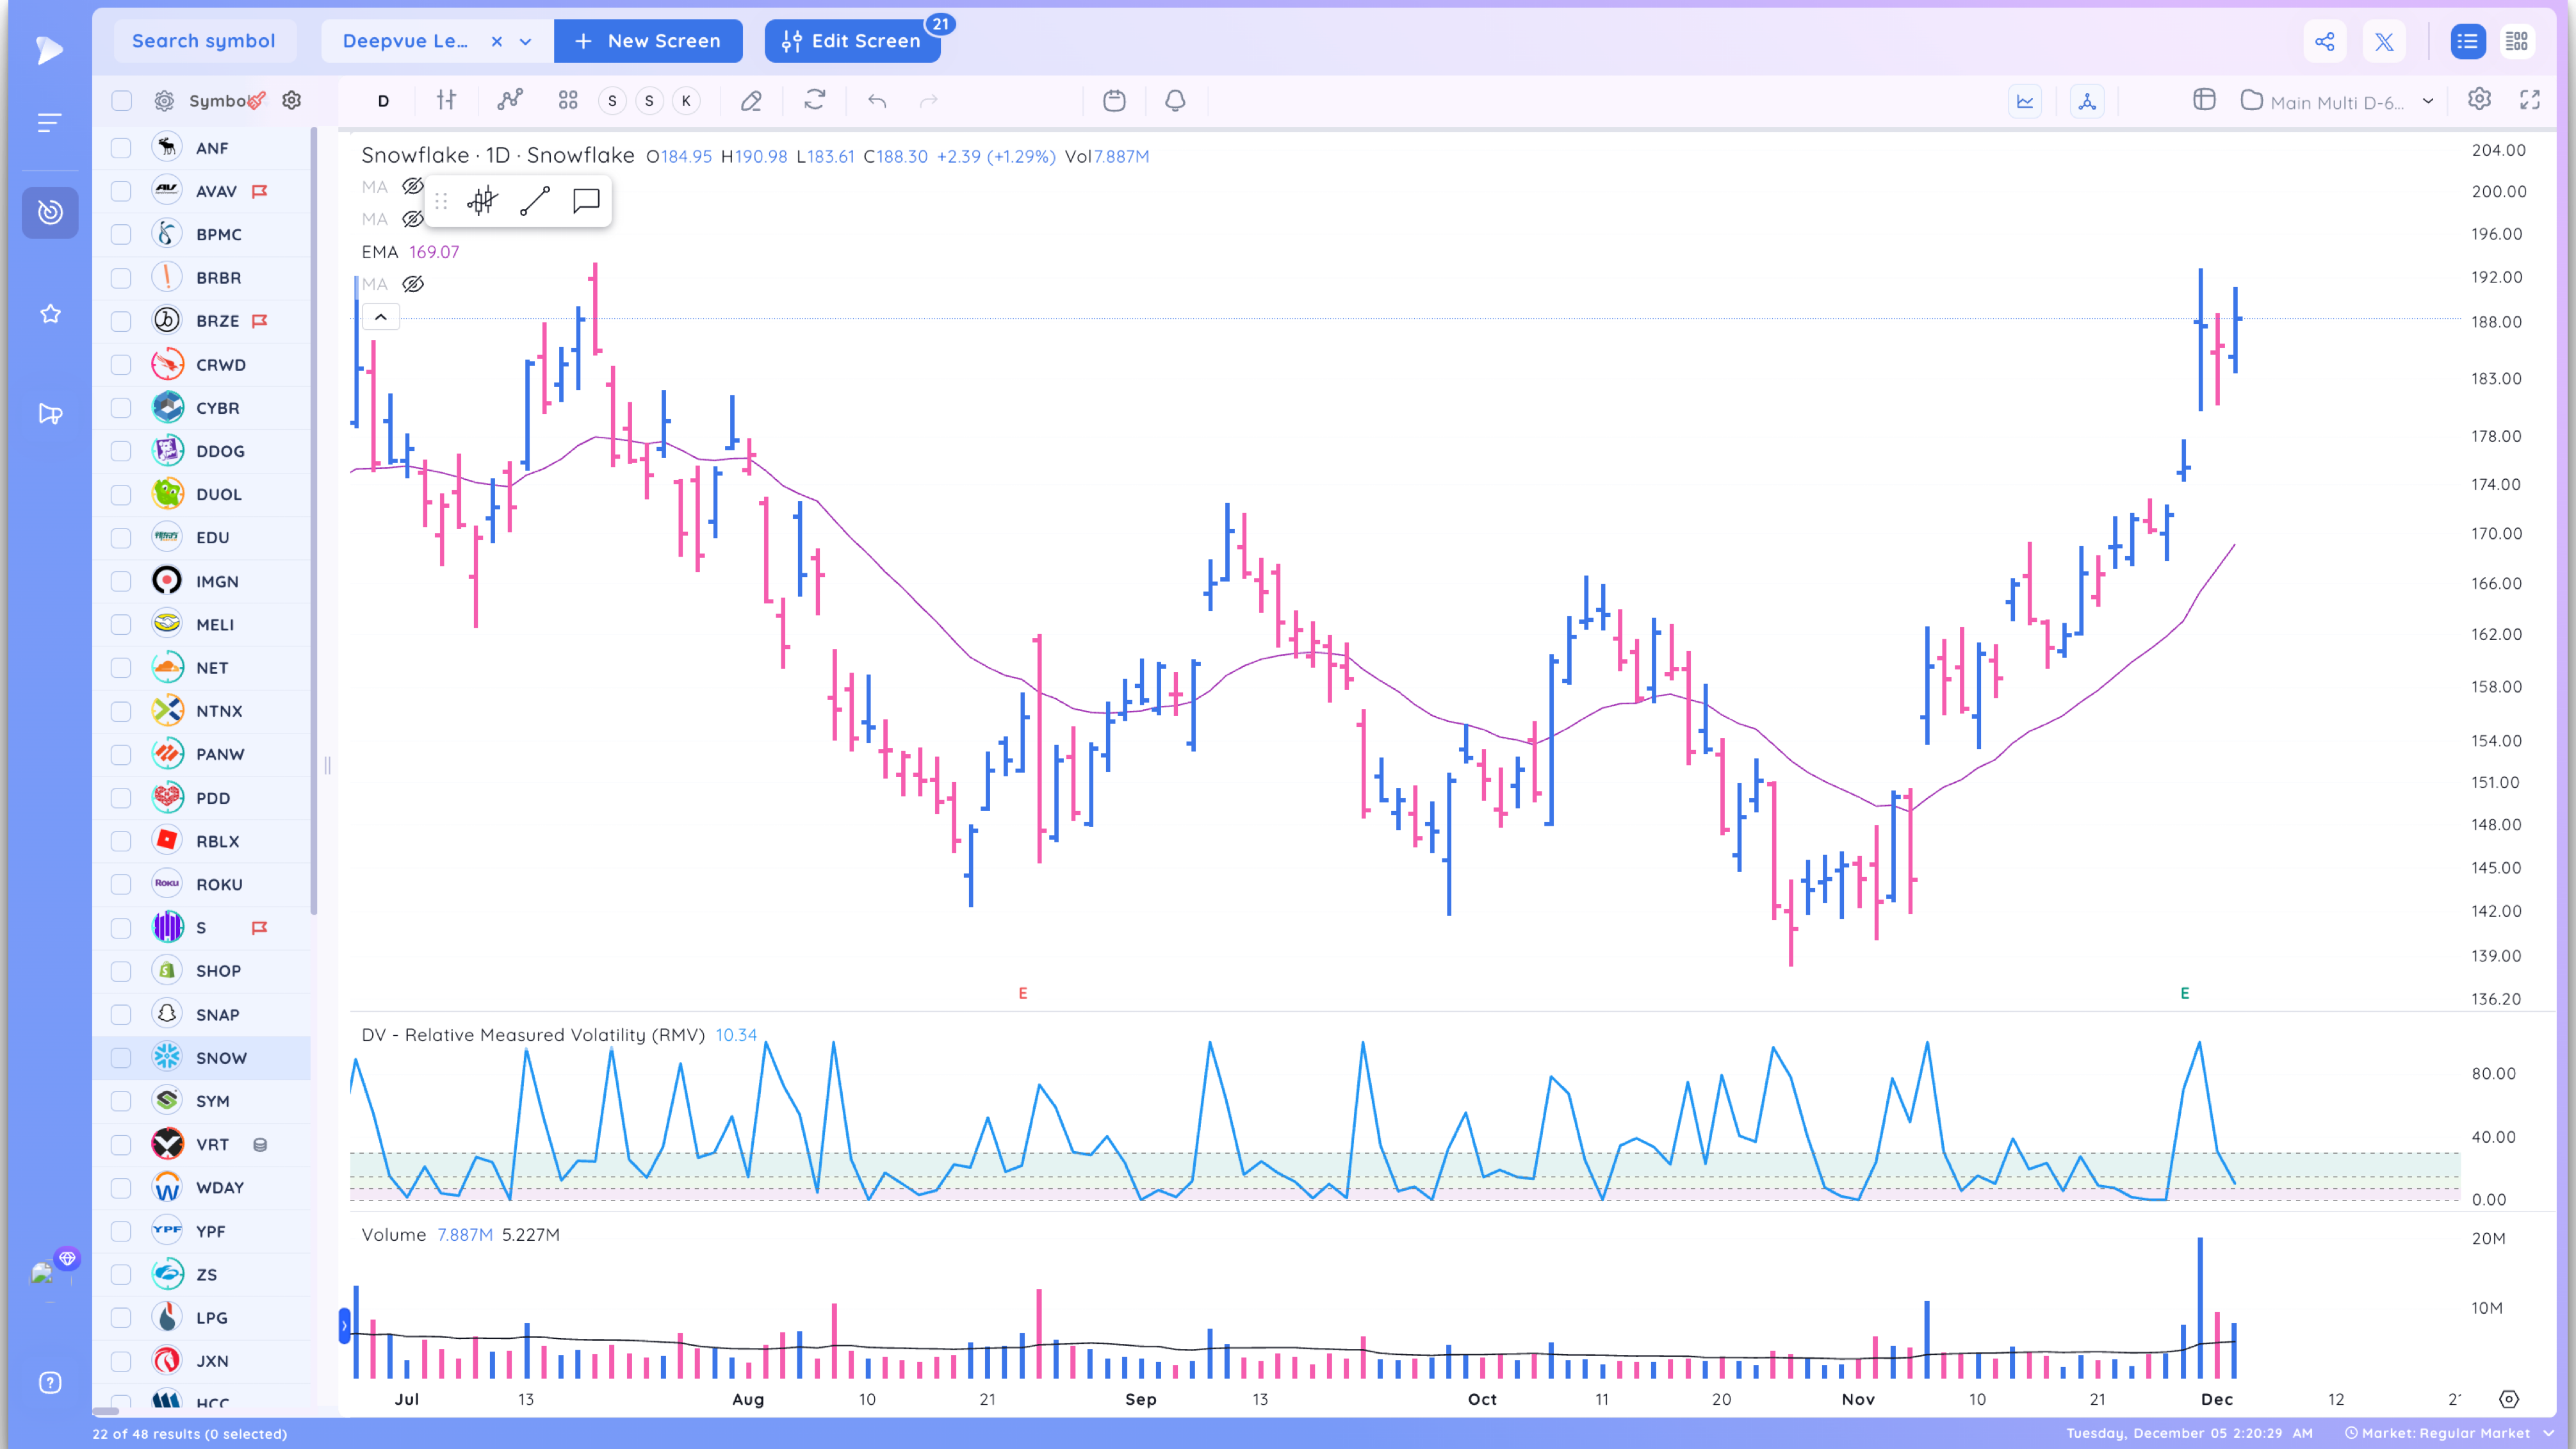Image resolution: width=2576 pixels, height=1449 pixels.
Task: Open the layout panel icon
Action: (2204, 100)
